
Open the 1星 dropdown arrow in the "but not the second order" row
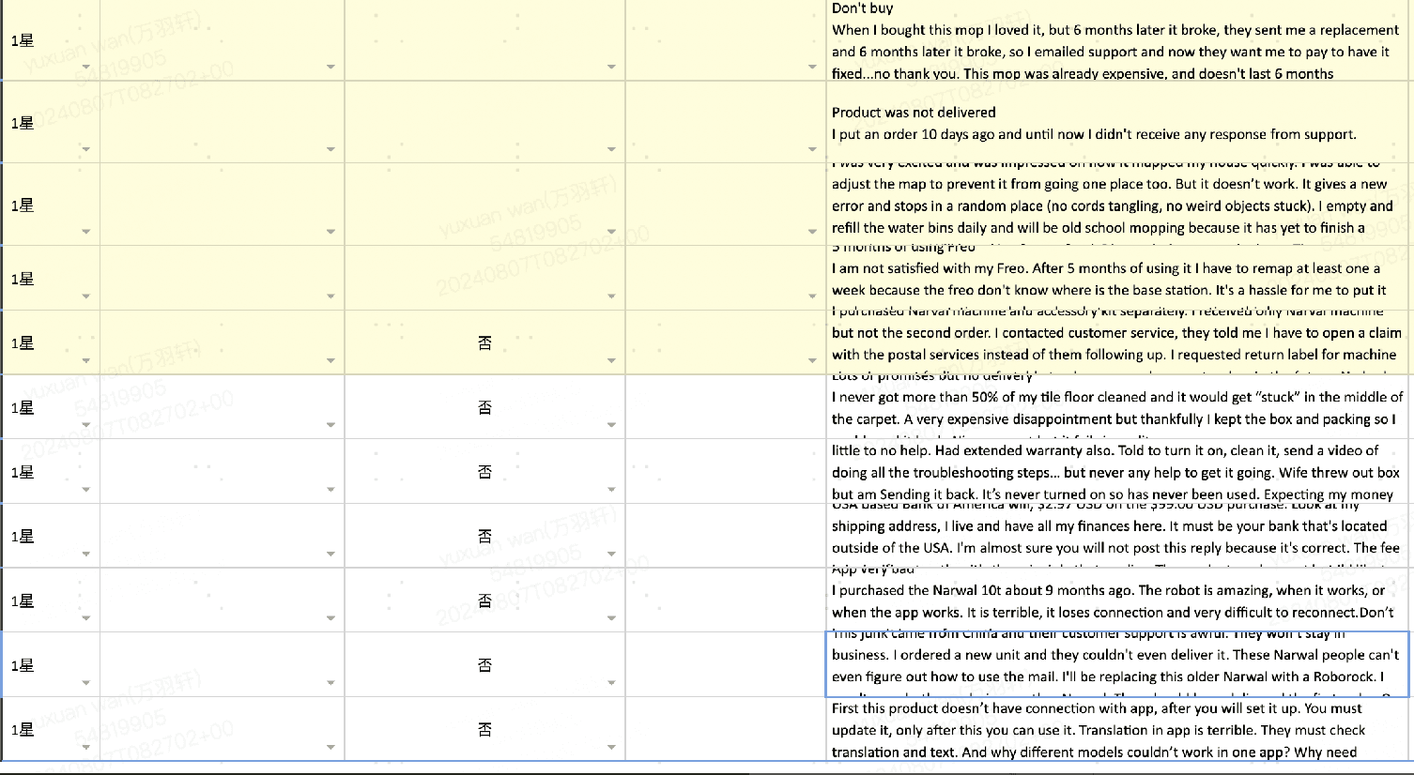point(86,360)
